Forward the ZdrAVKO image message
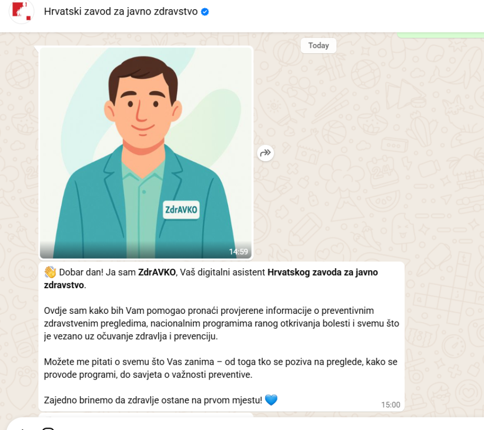Image resolution: width=484 pixels, height=430 pixels. tap(265, 153)
